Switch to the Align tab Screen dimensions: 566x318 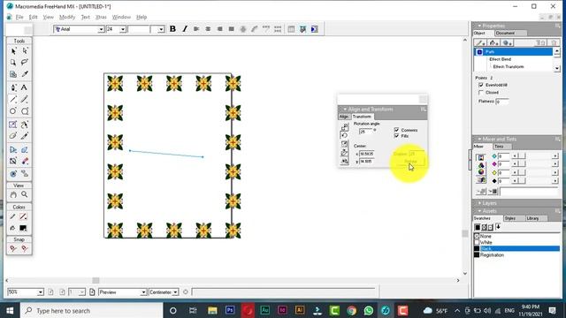(x=344, y=117)
